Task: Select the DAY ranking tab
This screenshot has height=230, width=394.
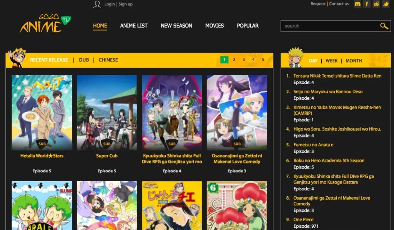Action: click(x=313, y=61)
